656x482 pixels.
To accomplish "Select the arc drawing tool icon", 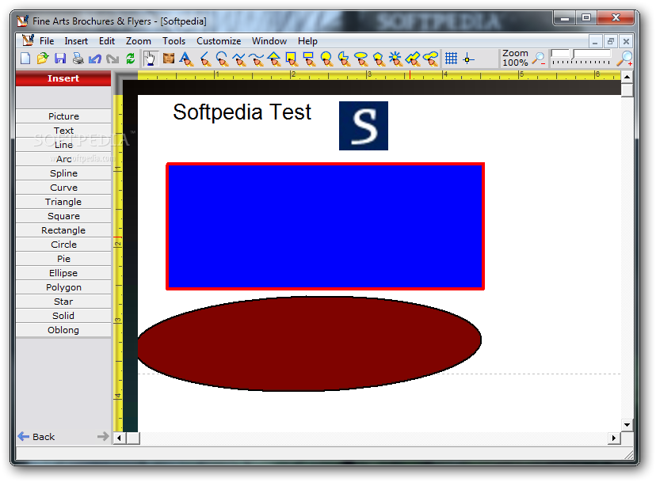I will click(222, 59).
